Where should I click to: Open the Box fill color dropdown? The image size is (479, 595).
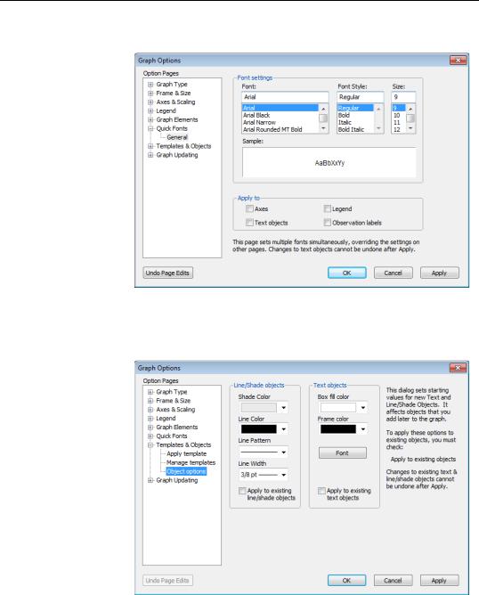point(363,408)
